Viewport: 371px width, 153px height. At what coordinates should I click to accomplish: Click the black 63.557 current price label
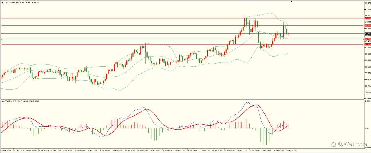(368, 33)
